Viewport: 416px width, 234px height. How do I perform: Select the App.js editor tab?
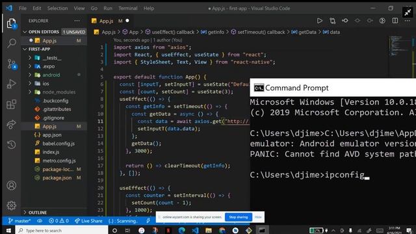[110, 21]
